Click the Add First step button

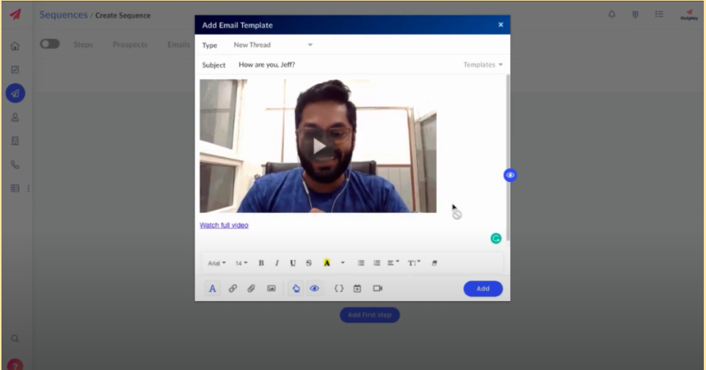coord(370,315)
